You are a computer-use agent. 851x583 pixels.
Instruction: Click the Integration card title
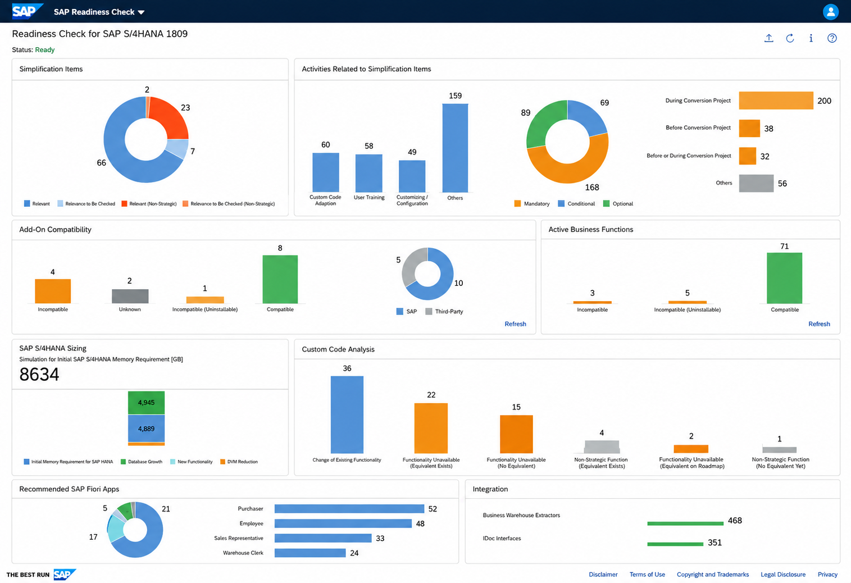[x=490, y=489]
